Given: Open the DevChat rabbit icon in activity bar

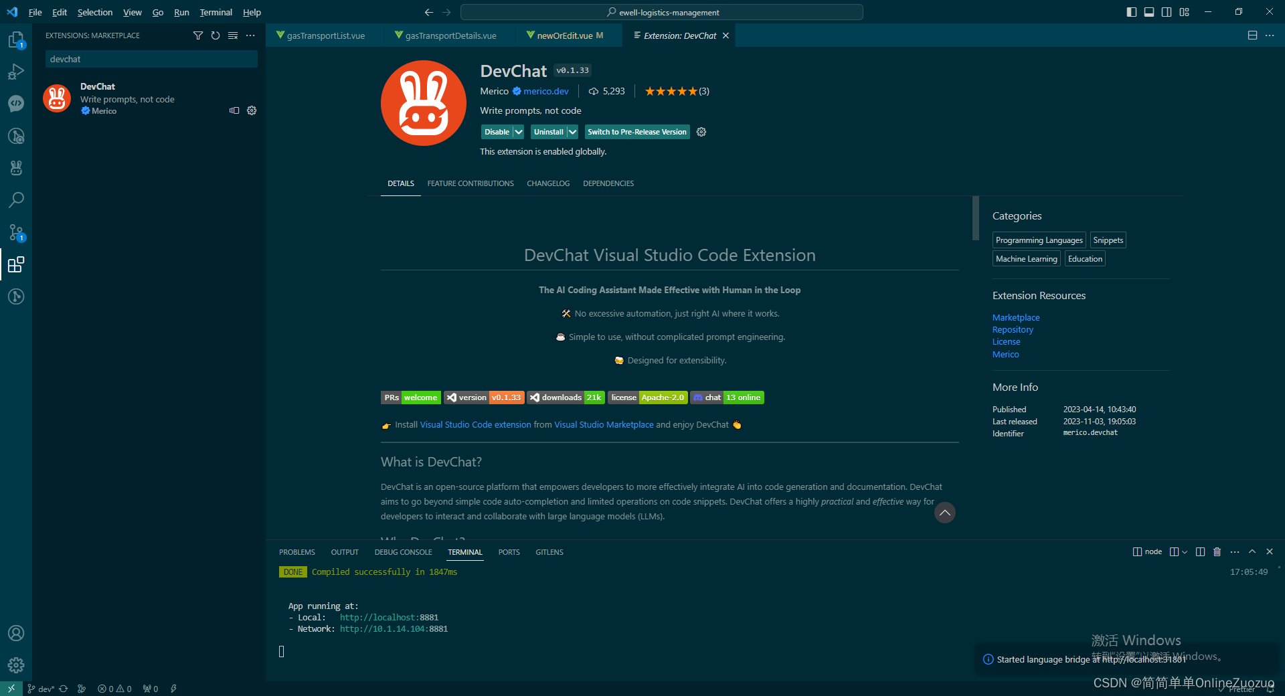Looking at the screenshot, I should pos(16,167).
